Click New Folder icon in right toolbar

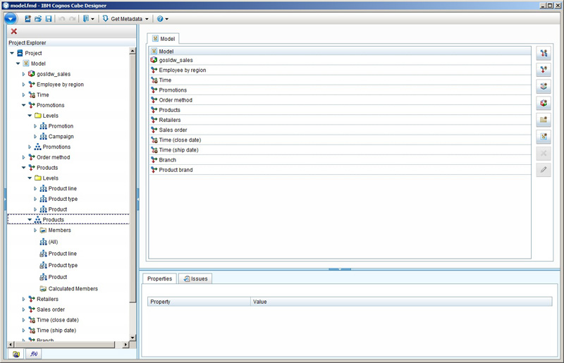544,119
